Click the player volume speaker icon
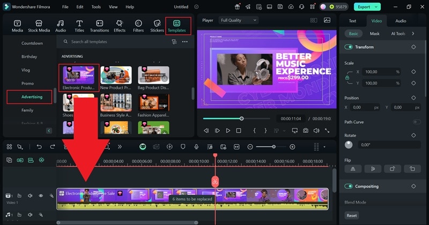The image size is (429, 225). pyautogui.click(x=316, y=131)
